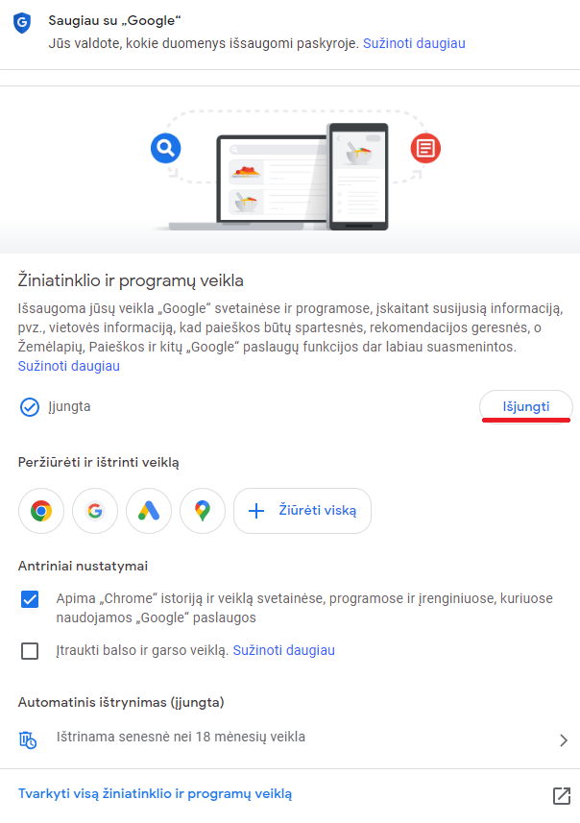Screen dimensions: 580x823
Task: Click the auto-delete trash clock icon
Action: (x=28, y=740)
